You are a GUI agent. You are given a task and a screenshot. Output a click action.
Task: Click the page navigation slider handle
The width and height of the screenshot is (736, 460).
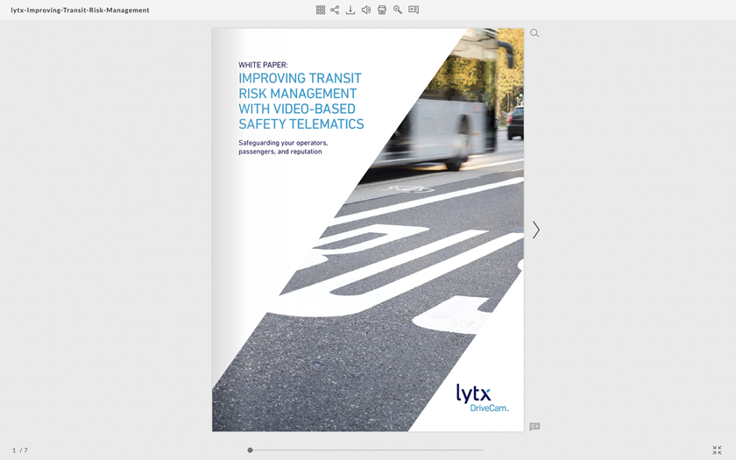point(250,450)
